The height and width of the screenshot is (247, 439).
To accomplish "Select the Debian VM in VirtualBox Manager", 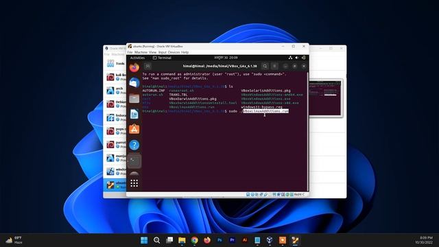I will tap(115, 104).
